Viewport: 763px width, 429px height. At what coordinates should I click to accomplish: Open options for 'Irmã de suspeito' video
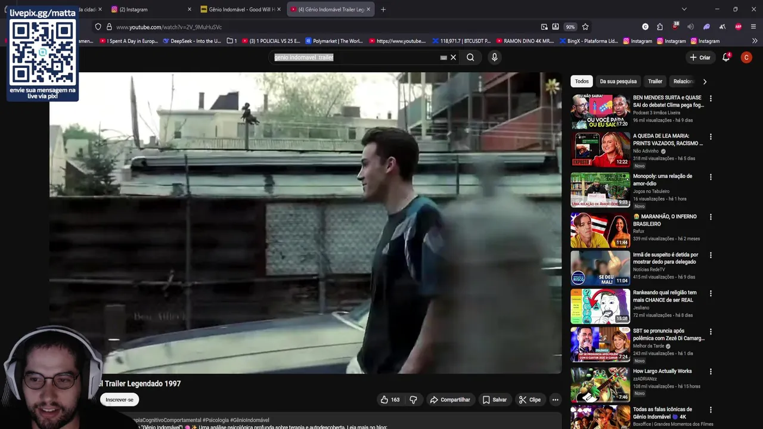pyautogui.click(x=711, y=255)
